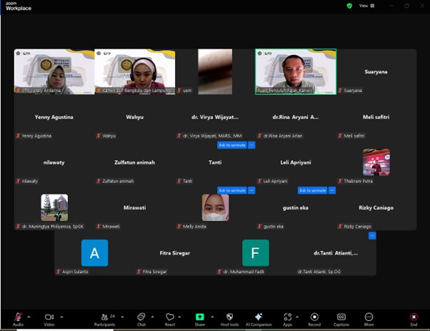The image size is (430, 331).
Task: Launch the AI Companion
Action: 259,317
